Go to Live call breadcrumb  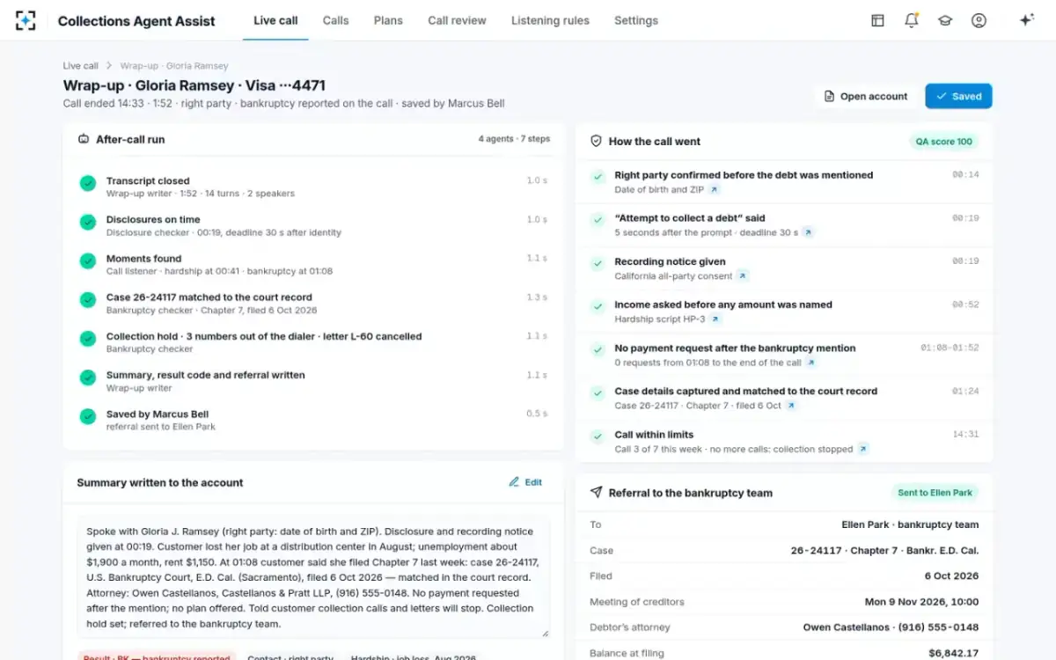pyautogui.click(x=80, y=66)
